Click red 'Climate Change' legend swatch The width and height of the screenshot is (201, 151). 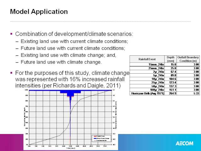[x=95, y=136]
